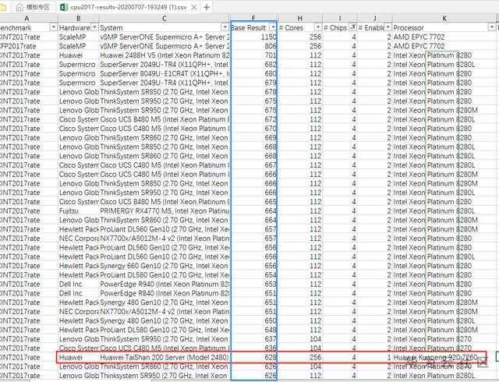Select base result cell '637'
The width and height of the screenshot is (499, 382).
coord(253,339)
